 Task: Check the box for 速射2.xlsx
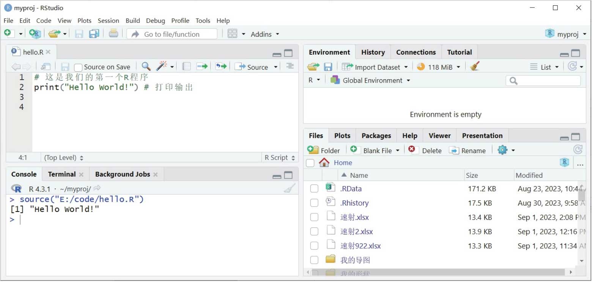pos(314,232)
